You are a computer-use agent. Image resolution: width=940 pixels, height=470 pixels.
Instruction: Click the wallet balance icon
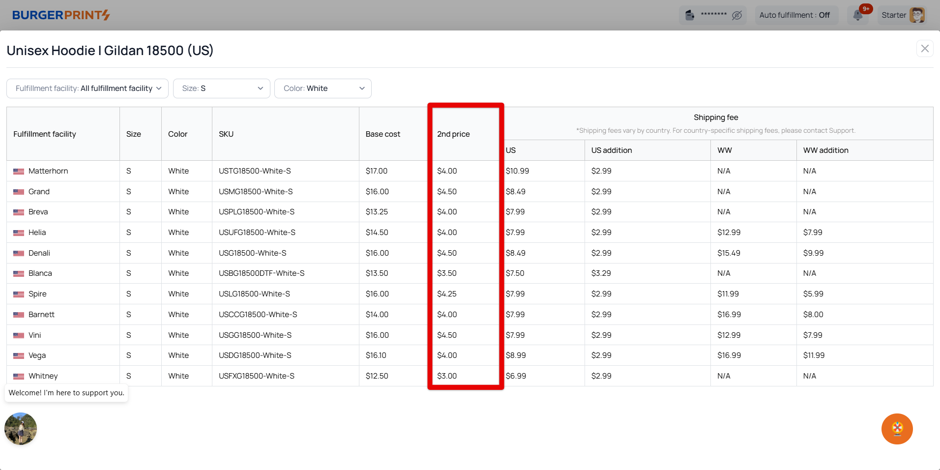(x=690, y=15)
